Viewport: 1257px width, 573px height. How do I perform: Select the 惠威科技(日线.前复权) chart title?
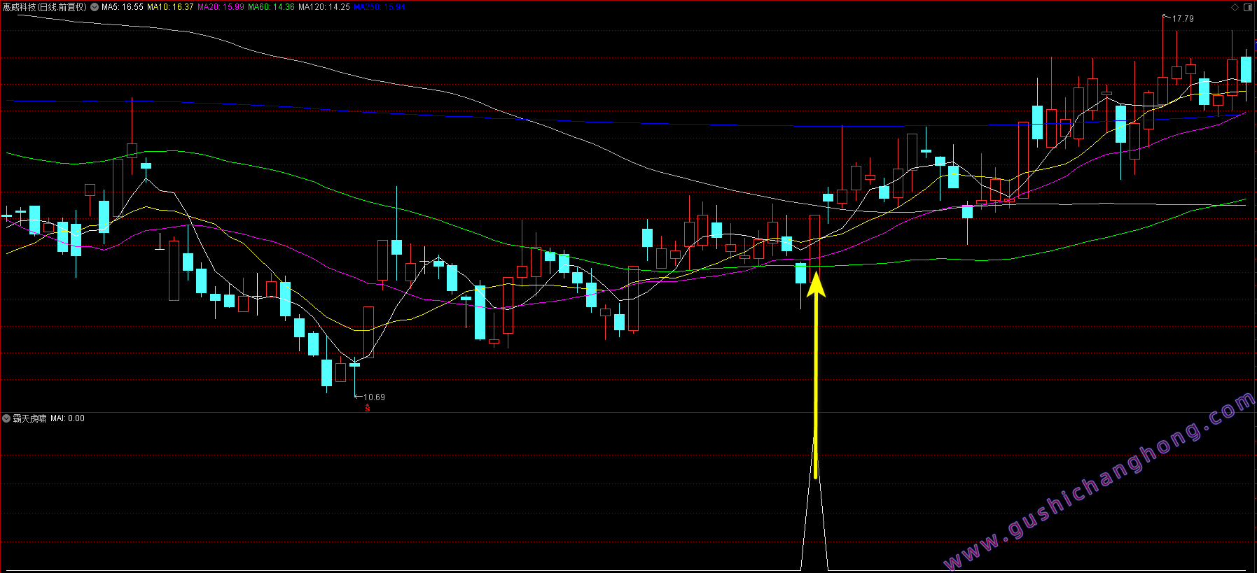(x=45, y=7)
